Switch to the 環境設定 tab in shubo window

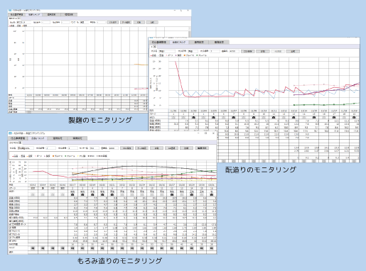click(219, 42)
